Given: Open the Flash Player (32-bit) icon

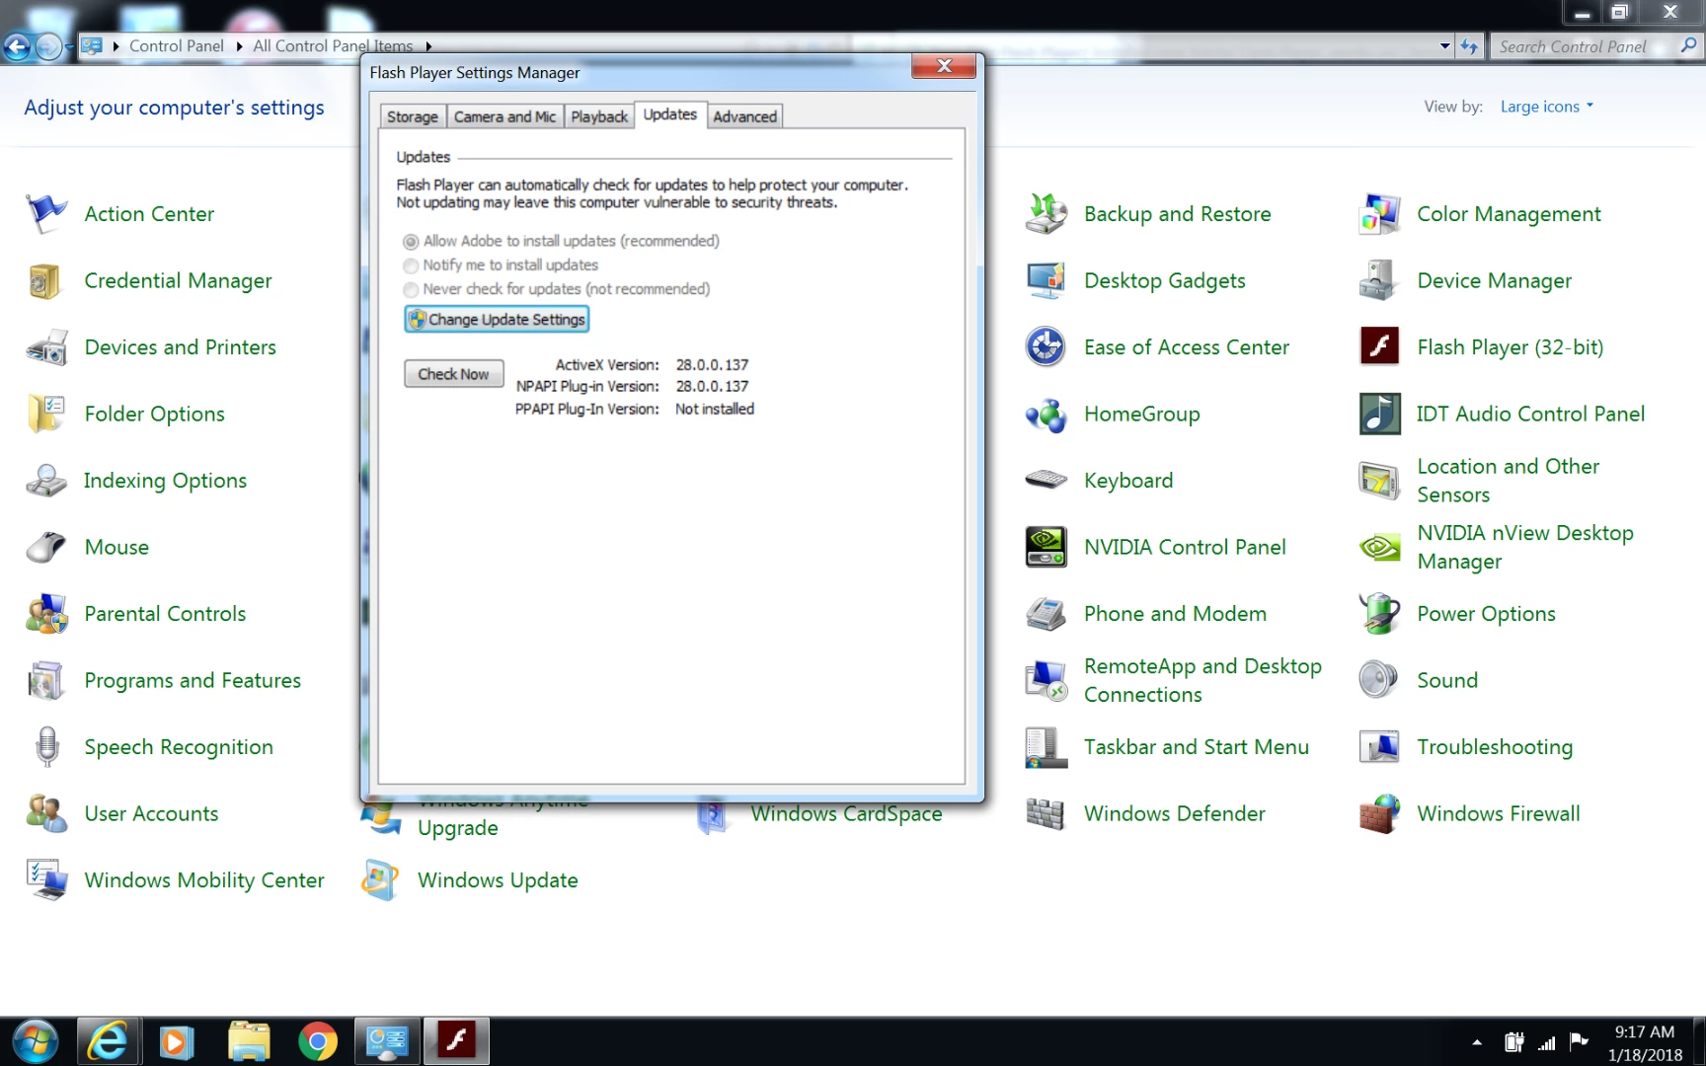Looking at the screenshot, I should tap(1379, 346).
